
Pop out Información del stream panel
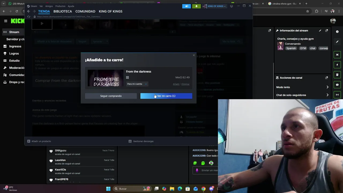326,31
